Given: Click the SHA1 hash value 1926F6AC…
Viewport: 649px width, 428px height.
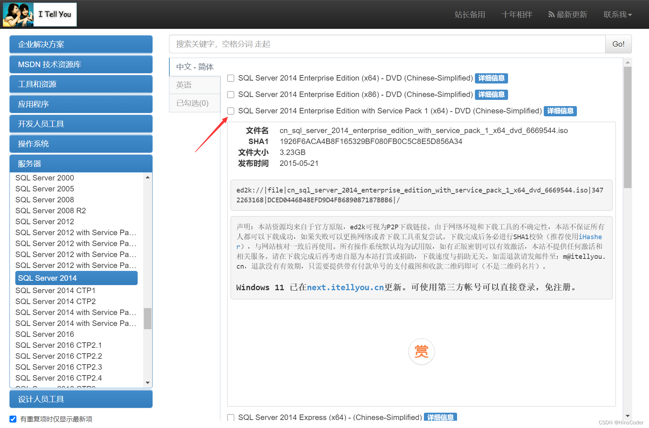Looking at the screenshot, I should (371, 141).
